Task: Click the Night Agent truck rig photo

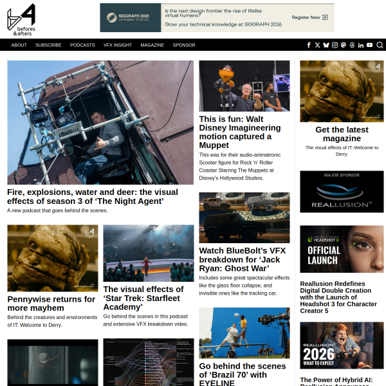Action: tap(100, 122)
